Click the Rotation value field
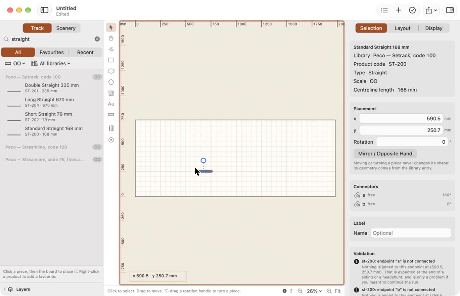 (412, 142)
